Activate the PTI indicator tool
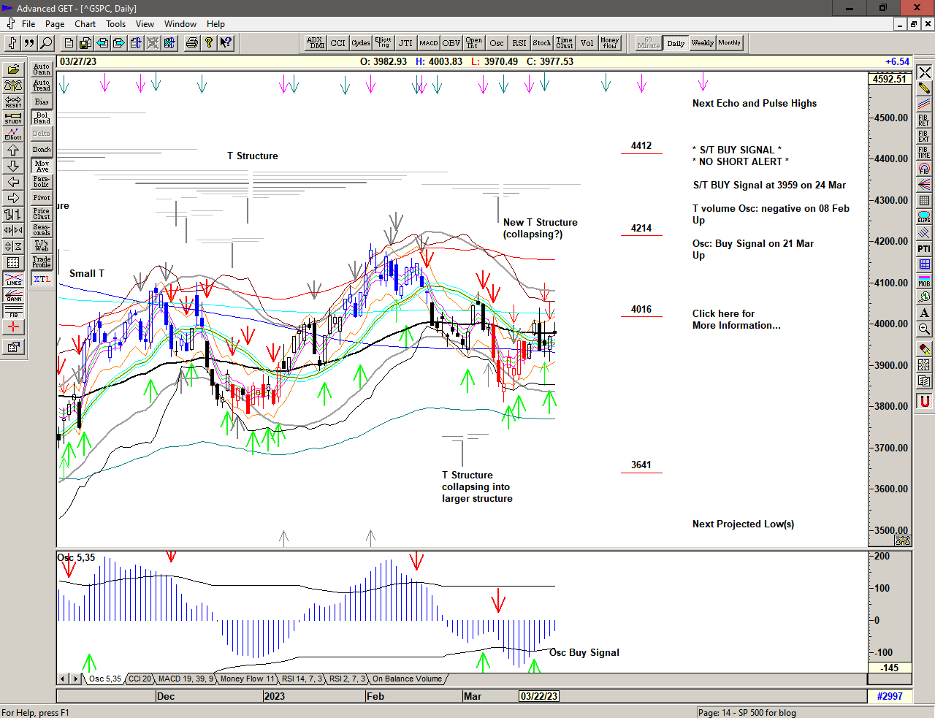The height and width of the screenshot is (718, 935). coord(924,249)
